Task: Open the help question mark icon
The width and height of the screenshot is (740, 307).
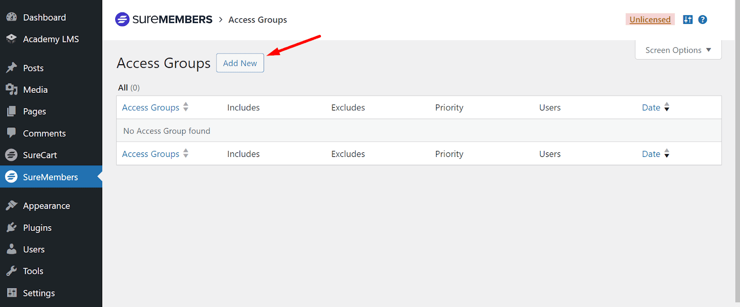Action: pyautogui.click(x=703, y=19)
